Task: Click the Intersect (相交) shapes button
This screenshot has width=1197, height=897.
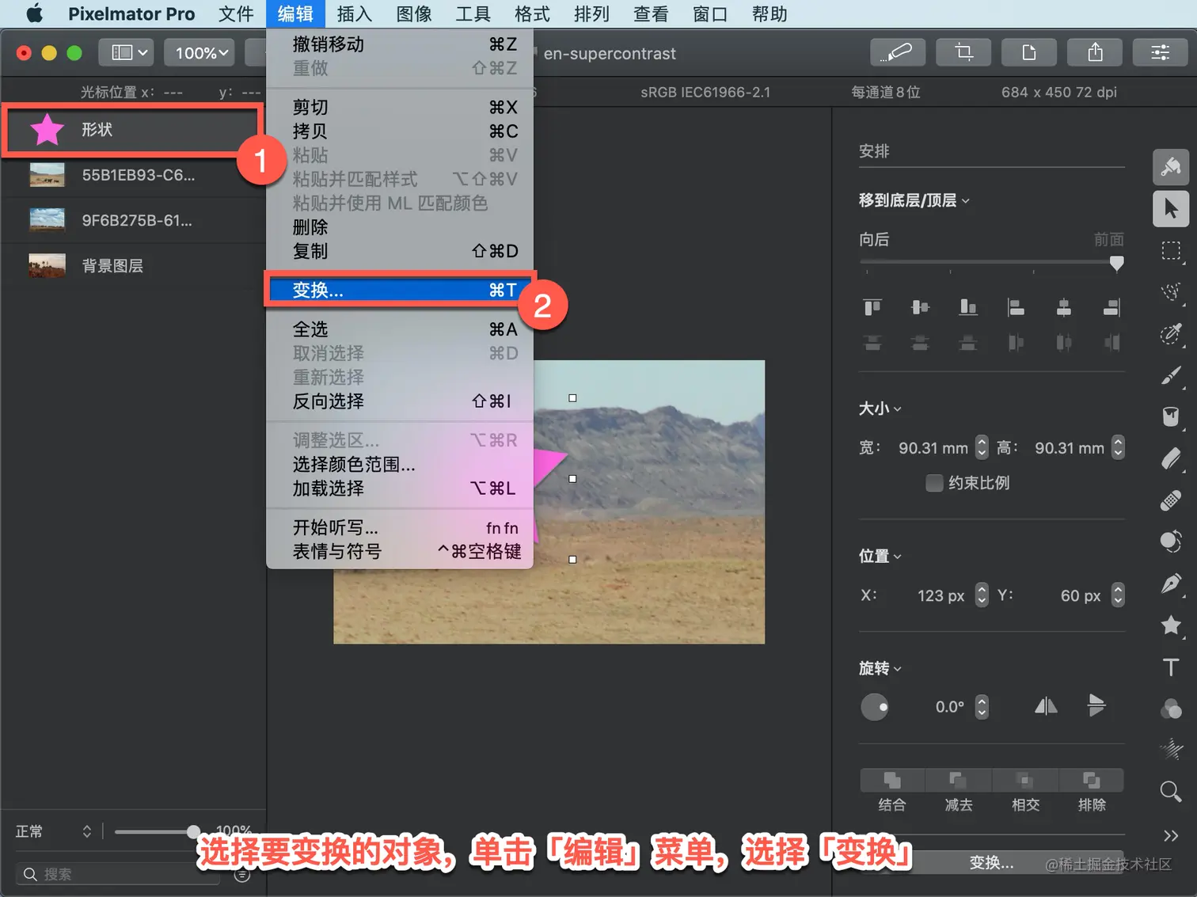Action: (x=1024, y=781)
